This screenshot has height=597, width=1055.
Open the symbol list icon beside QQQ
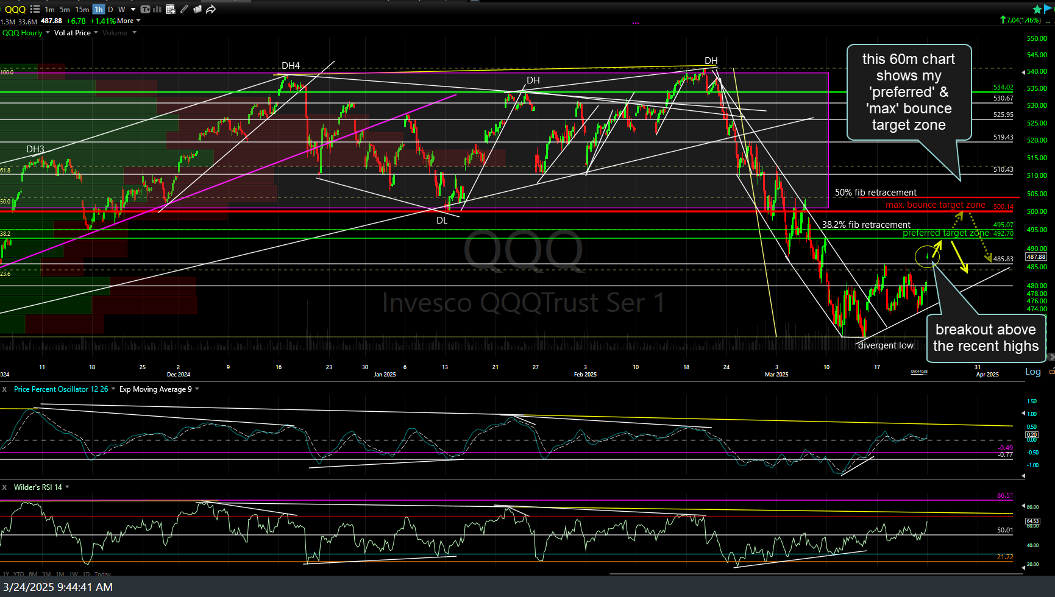point(35,9)
